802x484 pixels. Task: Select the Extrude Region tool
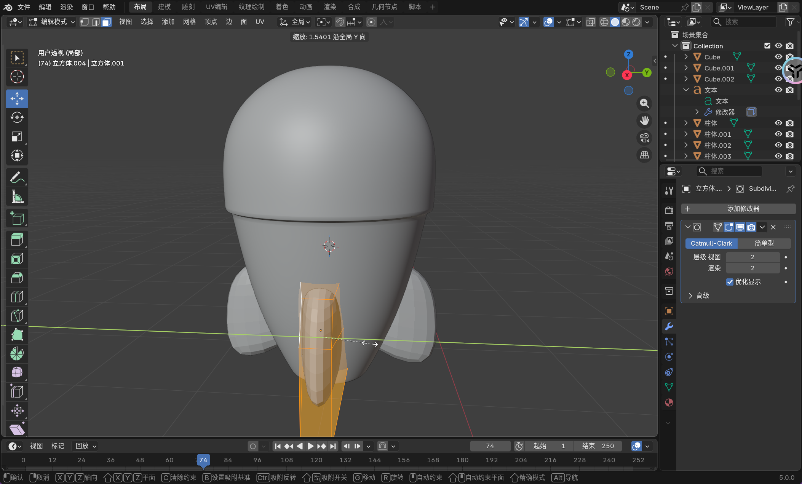pos(17,240)
